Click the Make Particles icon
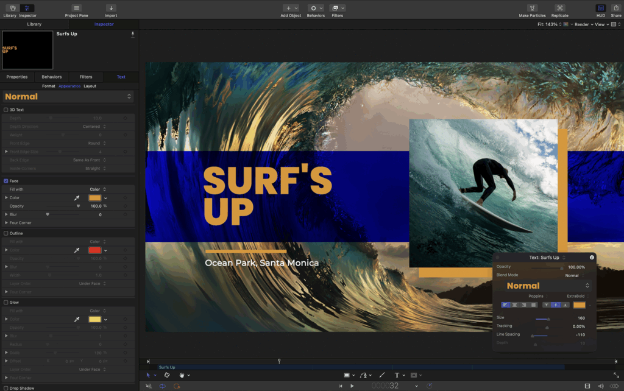 [x=532, y=9]
